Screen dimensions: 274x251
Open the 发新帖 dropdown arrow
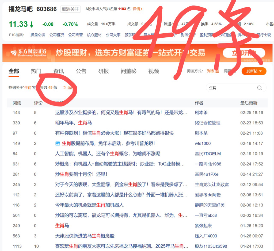pyautogui.click(x=261, y=71)
